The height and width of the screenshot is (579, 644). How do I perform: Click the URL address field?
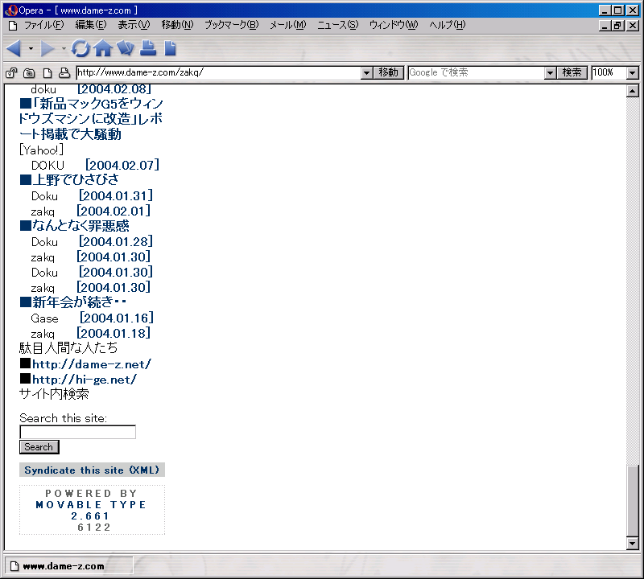tap(219, 73)
